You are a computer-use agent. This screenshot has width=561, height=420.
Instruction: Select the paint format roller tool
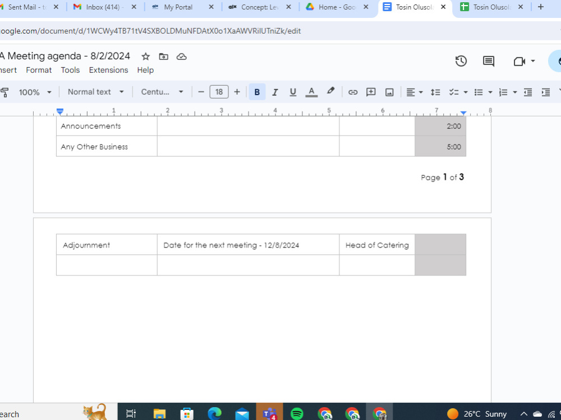pyautogui.click(x=4, y=92)
